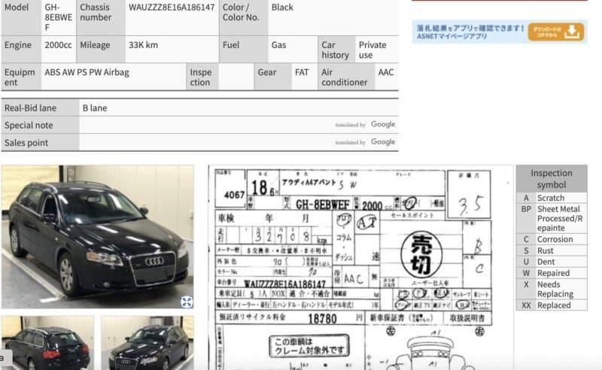Select the 'AAC' air conditioner value
The height and width of the screenshot is (370, 602).
click(x=386, y=72)
